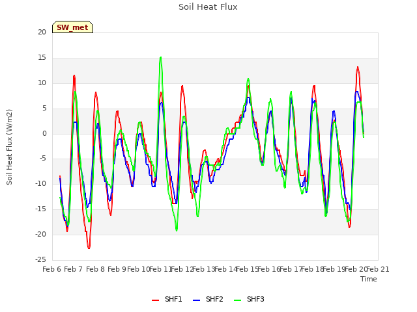The image size is (417, 312).
Task: Click the SW_met annotation label
Action: pos(72,27)
